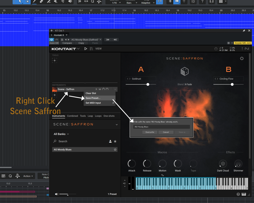254x203 pixels.
Task: Randomize layers with the dice icon
Action: 184,72
